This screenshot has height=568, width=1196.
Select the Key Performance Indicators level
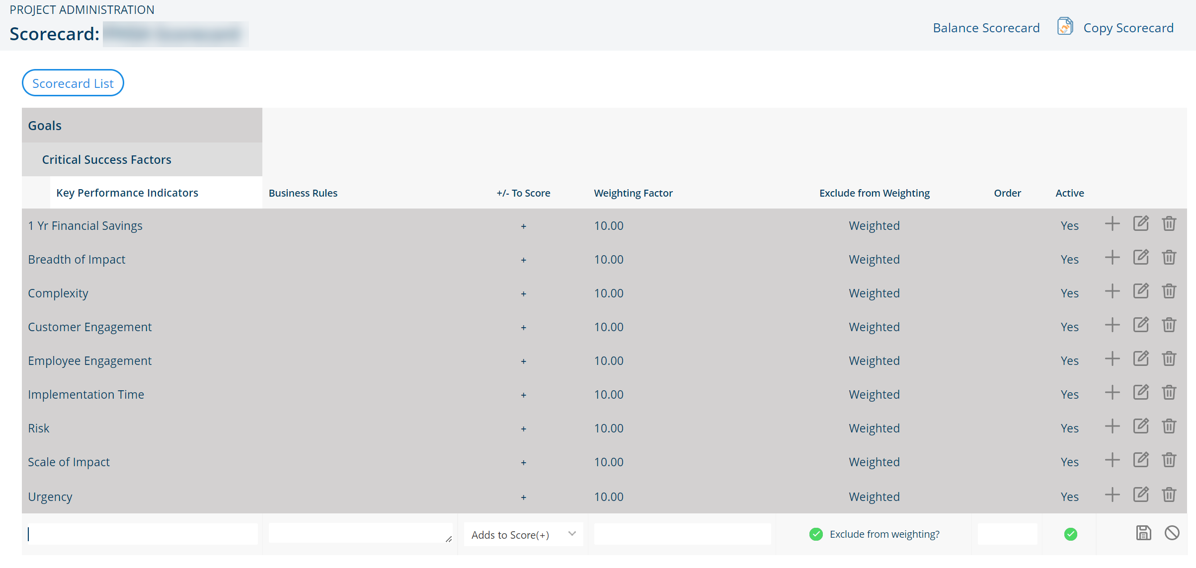(127, 193)
